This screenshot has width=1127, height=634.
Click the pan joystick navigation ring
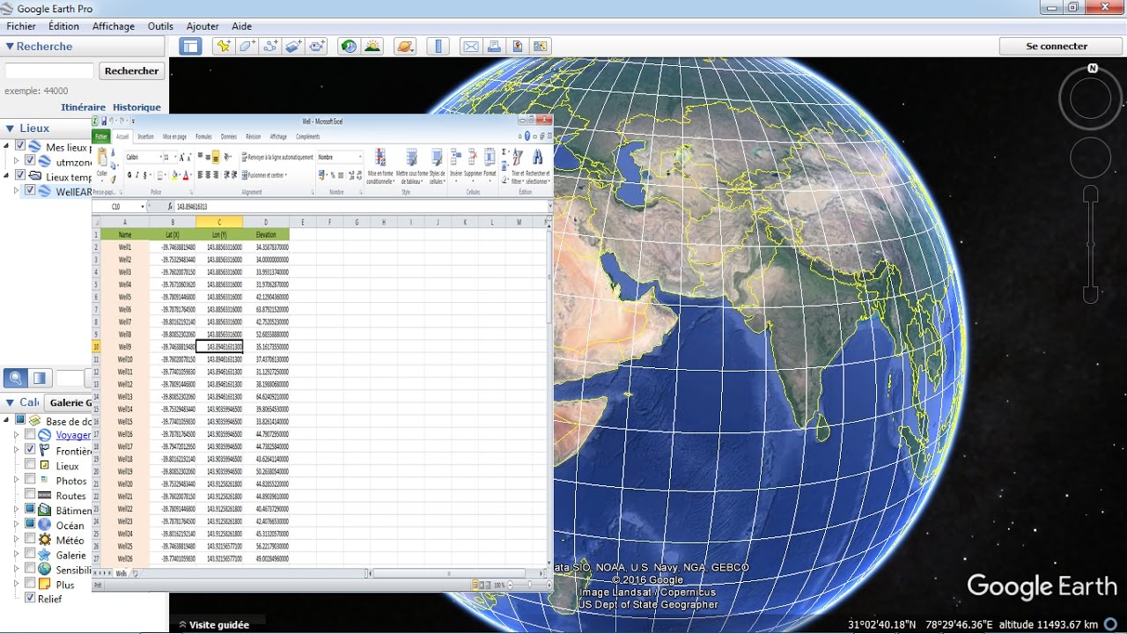click(x=1089, y=158)
